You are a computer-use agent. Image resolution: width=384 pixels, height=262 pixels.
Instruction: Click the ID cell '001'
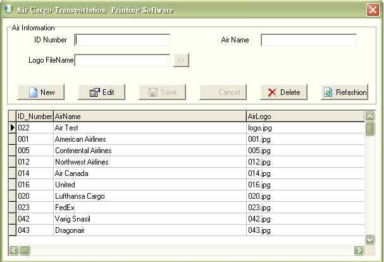[x=35, y=139]
